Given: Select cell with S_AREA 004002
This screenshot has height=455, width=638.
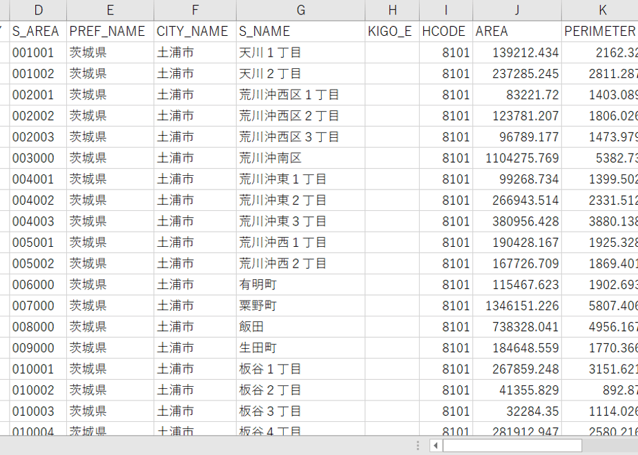Looking at the screenshot, I should 38,201.
